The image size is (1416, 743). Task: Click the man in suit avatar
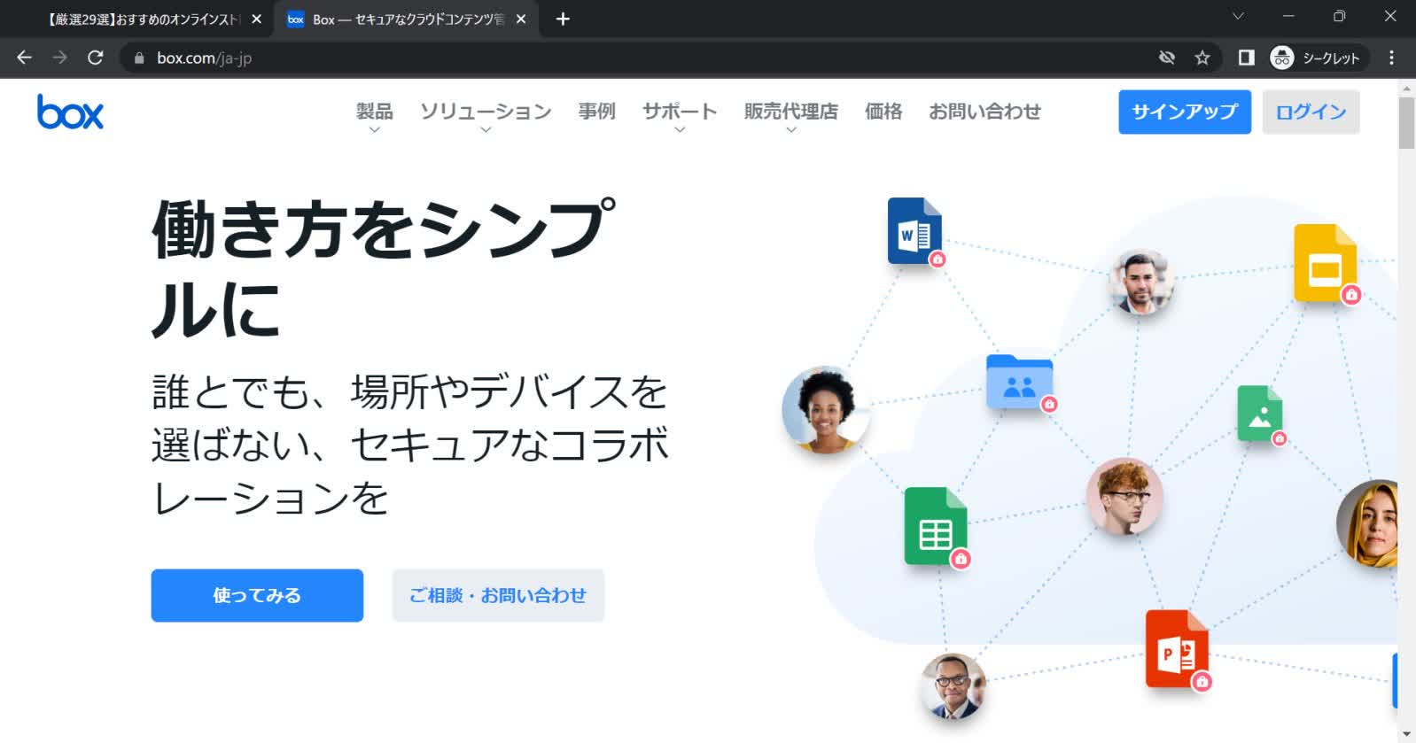(953, 686)
